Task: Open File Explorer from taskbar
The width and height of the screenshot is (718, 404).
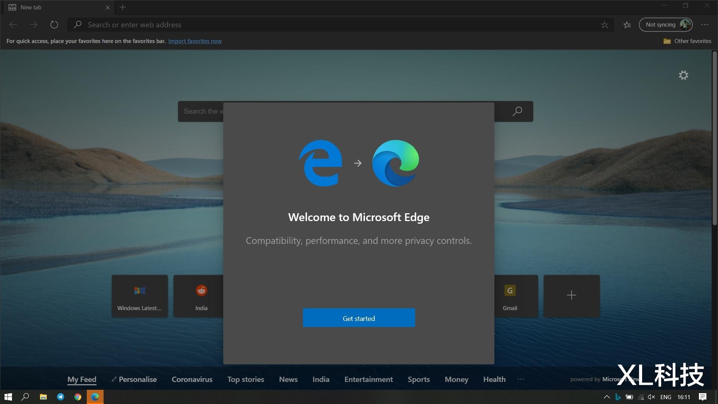Action: click(43, 397)
